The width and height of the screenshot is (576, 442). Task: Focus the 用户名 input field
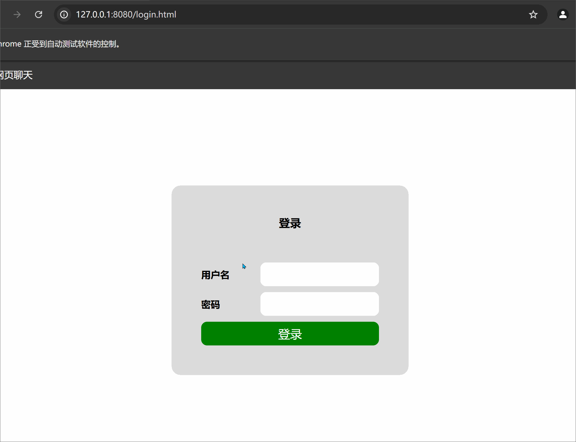tap(319, 274)
